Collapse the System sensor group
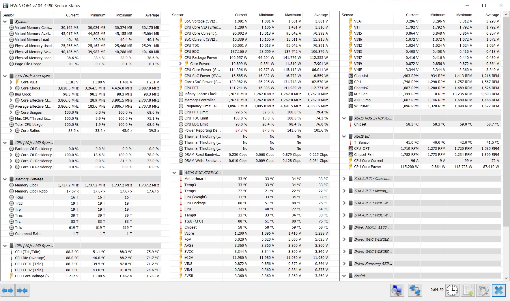Viewport: 510px width, 301px height. [x=5, y=22]
